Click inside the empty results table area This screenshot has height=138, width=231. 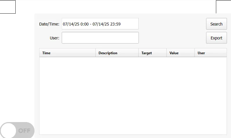(133, 96)
